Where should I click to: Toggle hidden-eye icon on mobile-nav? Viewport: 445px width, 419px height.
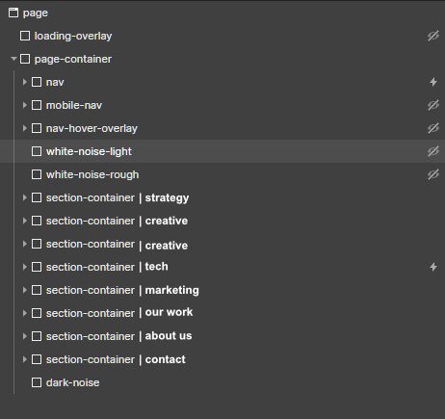433,105
